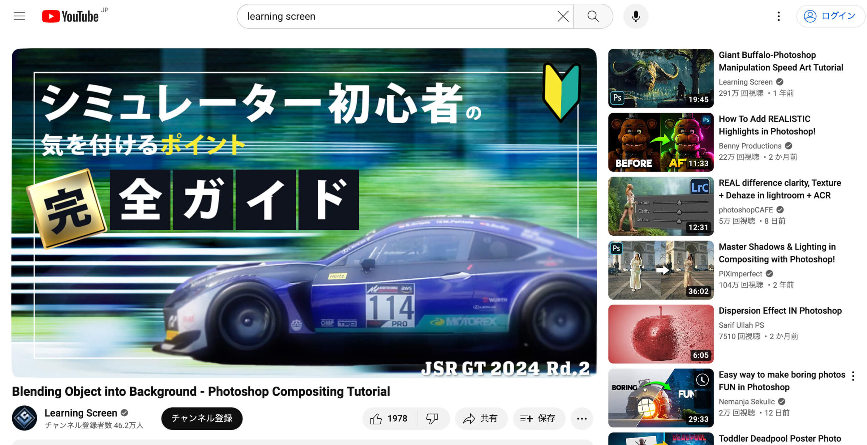Open settings three-dot menu in header

(779, 16)
